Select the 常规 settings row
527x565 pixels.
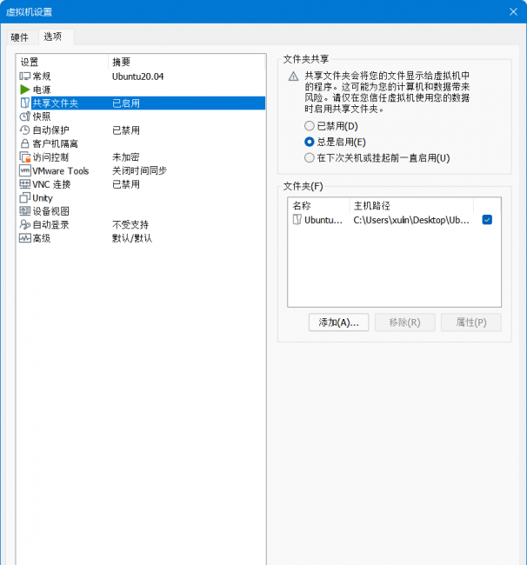(x=142, y=76)
